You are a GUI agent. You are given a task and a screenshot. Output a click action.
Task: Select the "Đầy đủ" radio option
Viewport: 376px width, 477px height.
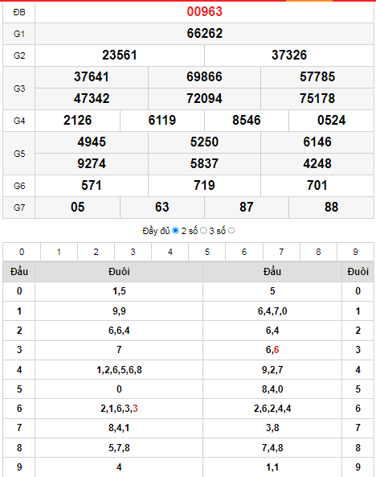tap(175, 231)
